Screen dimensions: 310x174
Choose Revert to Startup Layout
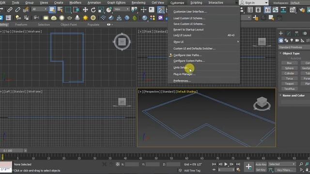[x=204, y=29]
